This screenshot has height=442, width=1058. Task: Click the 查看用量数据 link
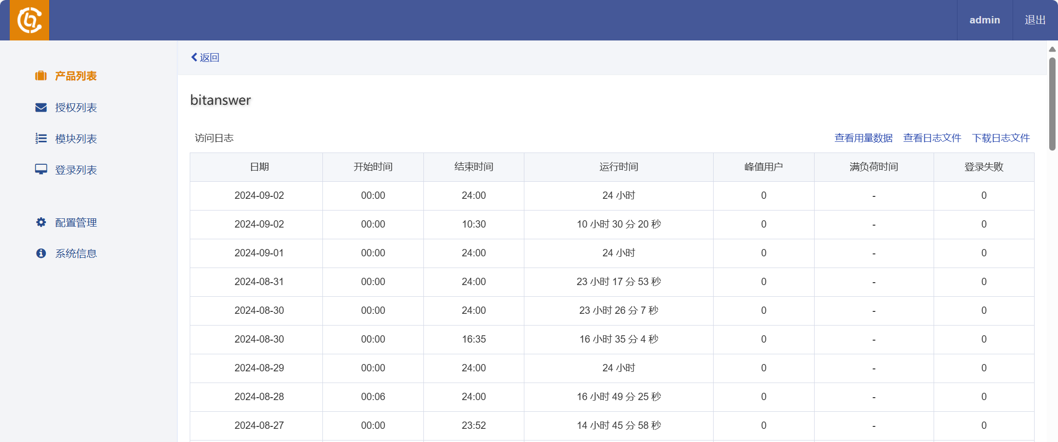(863, 138)
